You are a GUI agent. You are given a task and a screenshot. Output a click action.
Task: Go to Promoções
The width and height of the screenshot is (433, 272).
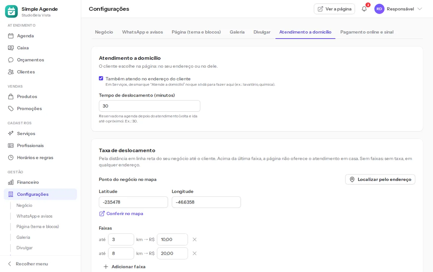tap(40, 108)
